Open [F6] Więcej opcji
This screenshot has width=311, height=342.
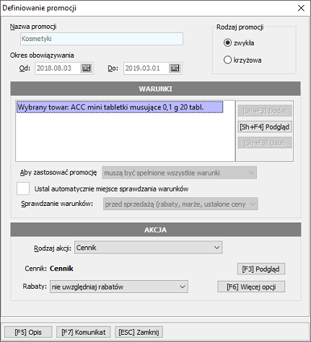tap(251, 287)
